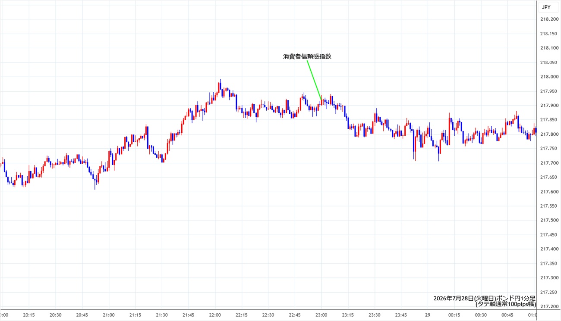Click the 21:00 time axis label
Screen dimensions: 561x321
109,315
